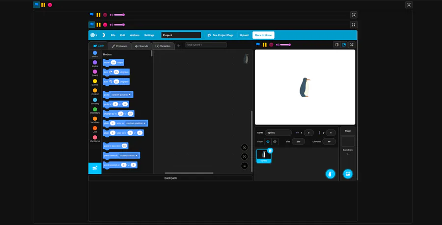Image resolution: width=442 pixels, height=225 pixels.
Task: Select the Lists block category
Action: pos(95,129)
